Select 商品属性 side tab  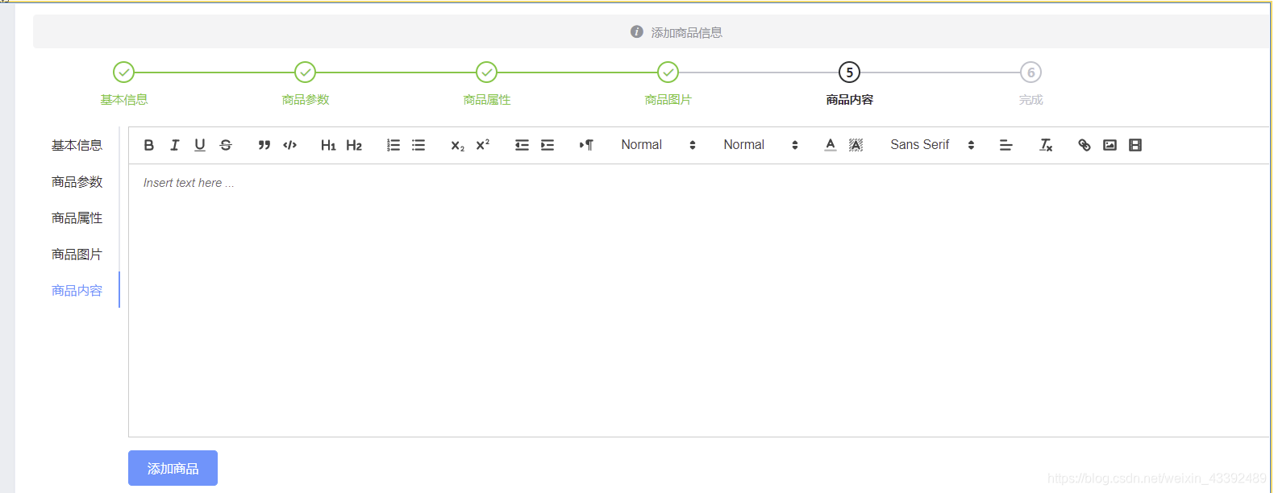[77, 217]
